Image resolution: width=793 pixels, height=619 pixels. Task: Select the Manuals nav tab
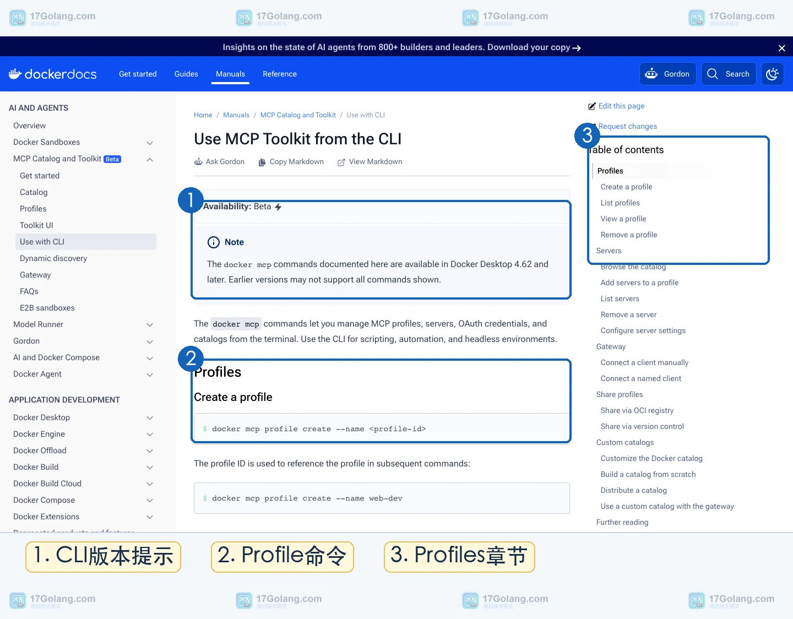point(230,74)
